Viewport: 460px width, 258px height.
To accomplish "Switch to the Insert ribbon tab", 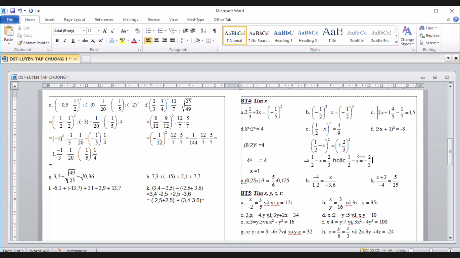I will (50, 20).
